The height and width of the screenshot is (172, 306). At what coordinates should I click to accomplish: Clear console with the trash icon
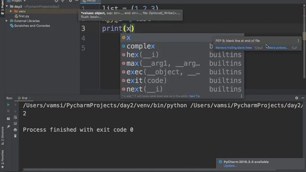15,136
